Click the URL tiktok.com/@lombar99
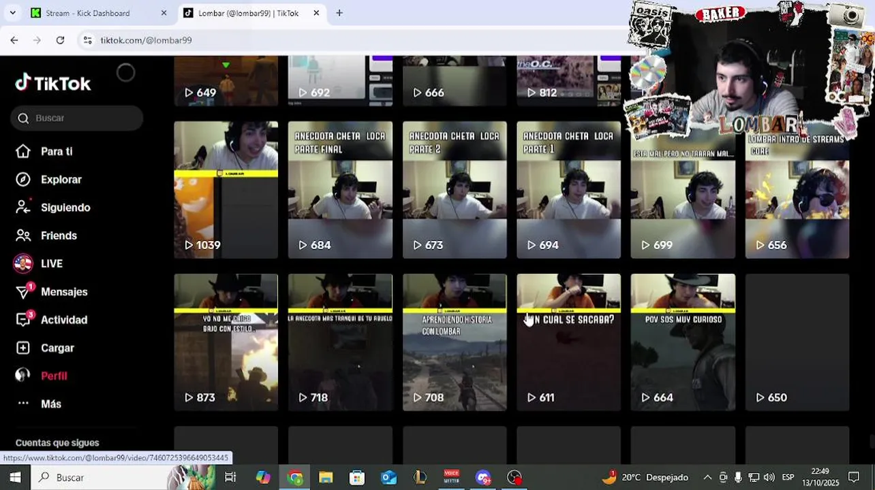This screenshot has height=490, width=875. click(146, 40)
